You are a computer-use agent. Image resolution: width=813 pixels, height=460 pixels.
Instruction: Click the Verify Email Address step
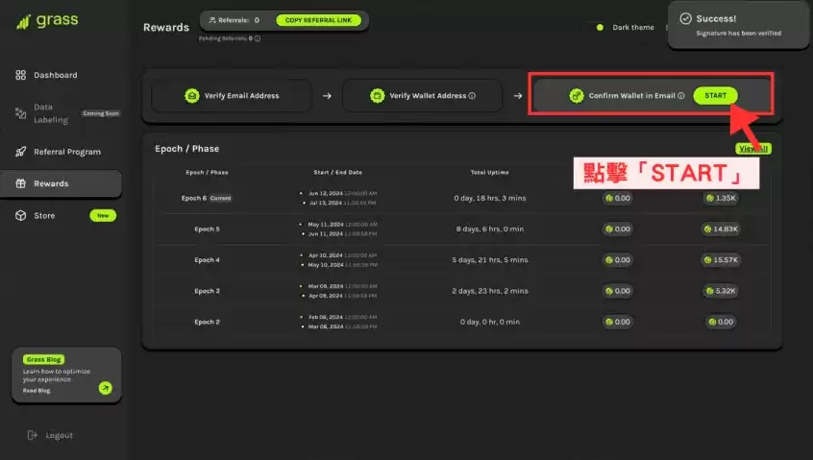232,96
